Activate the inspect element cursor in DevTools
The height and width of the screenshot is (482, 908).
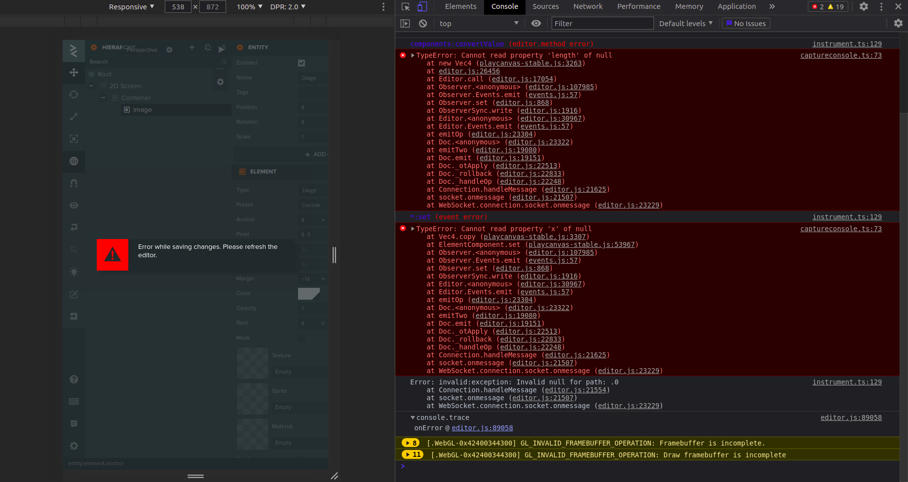click(406, 6)
